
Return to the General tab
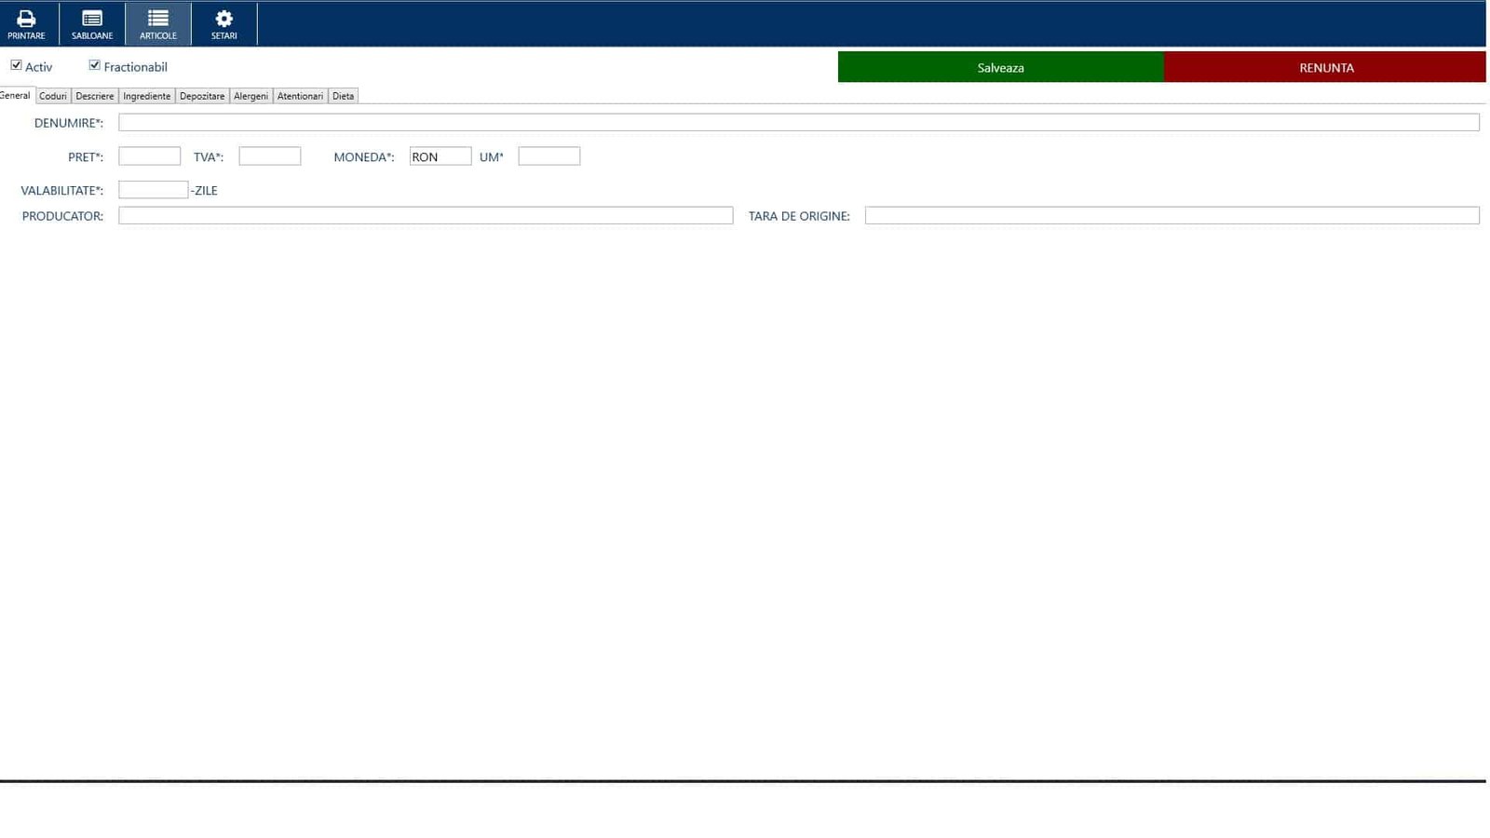coord(15,94)
